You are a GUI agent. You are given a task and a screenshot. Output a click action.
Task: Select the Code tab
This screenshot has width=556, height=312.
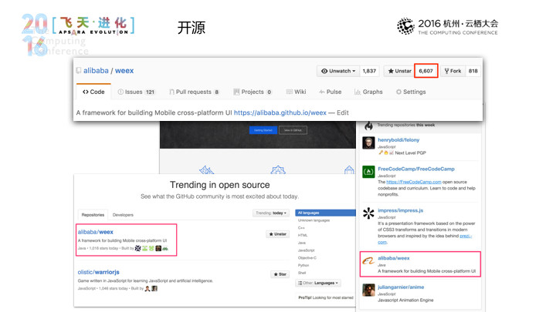[93, 92]
